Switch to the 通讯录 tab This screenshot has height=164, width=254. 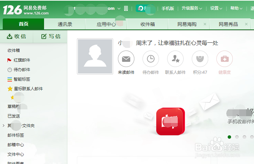65,24
